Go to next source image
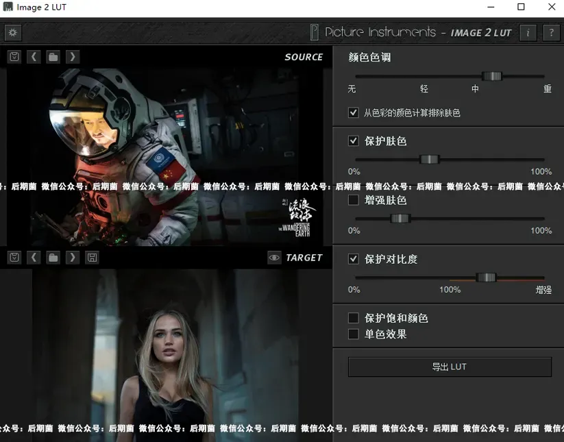The width and height of the screenshot is (564, 442). pos(73,57)
